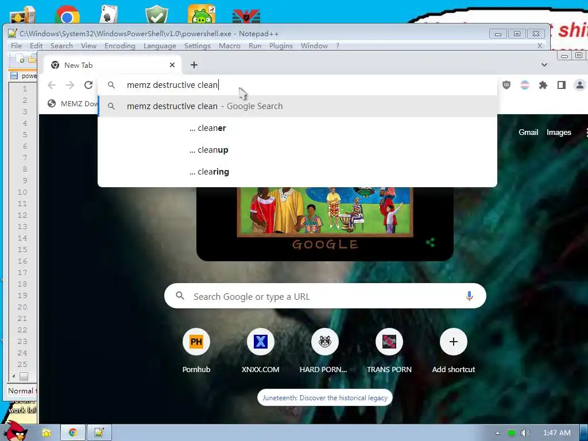
Task: Close the Notepad++ document with X
Action: click(540, 46)
